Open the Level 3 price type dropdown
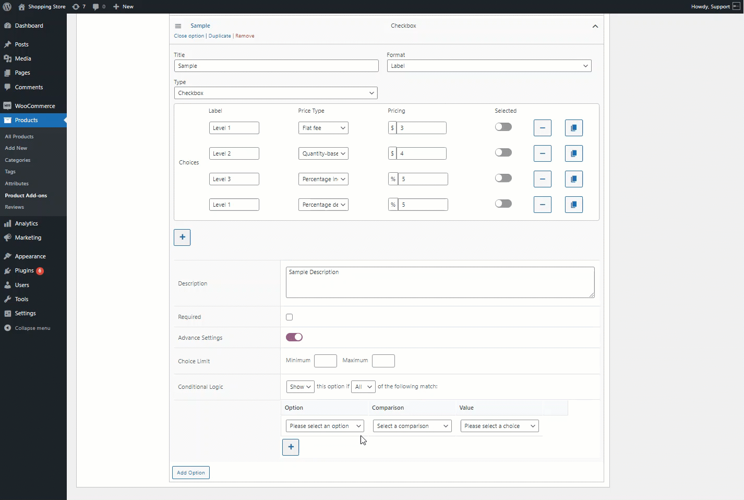 tap(323, 179)
